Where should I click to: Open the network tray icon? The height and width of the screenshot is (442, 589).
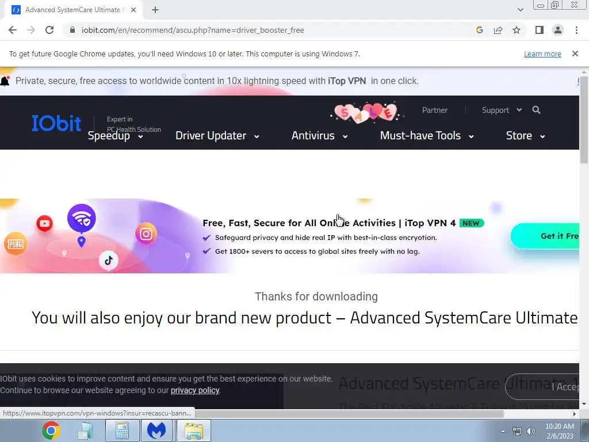tap(517, 431)
